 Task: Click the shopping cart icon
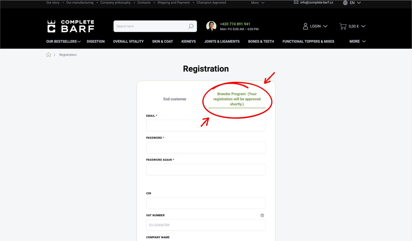coord(343,26)
